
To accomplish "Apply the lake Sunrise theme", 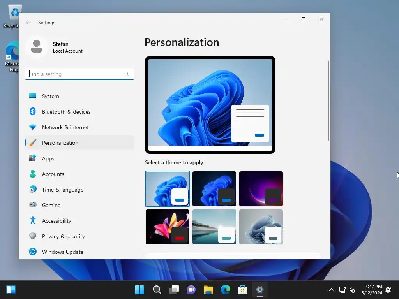I will click(x=214, y=227).
